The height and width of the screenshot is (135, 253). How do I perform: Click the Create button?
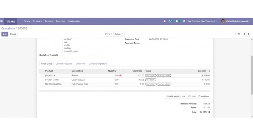point(13,34)
